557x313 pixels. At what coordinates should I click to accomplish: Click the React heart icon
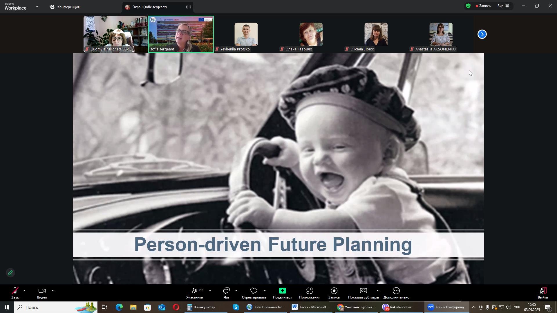[254, 291]
